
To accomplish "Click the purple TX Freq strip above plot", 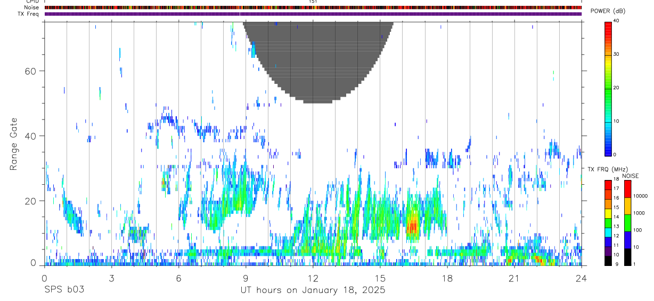I will (x=313, y=14).
